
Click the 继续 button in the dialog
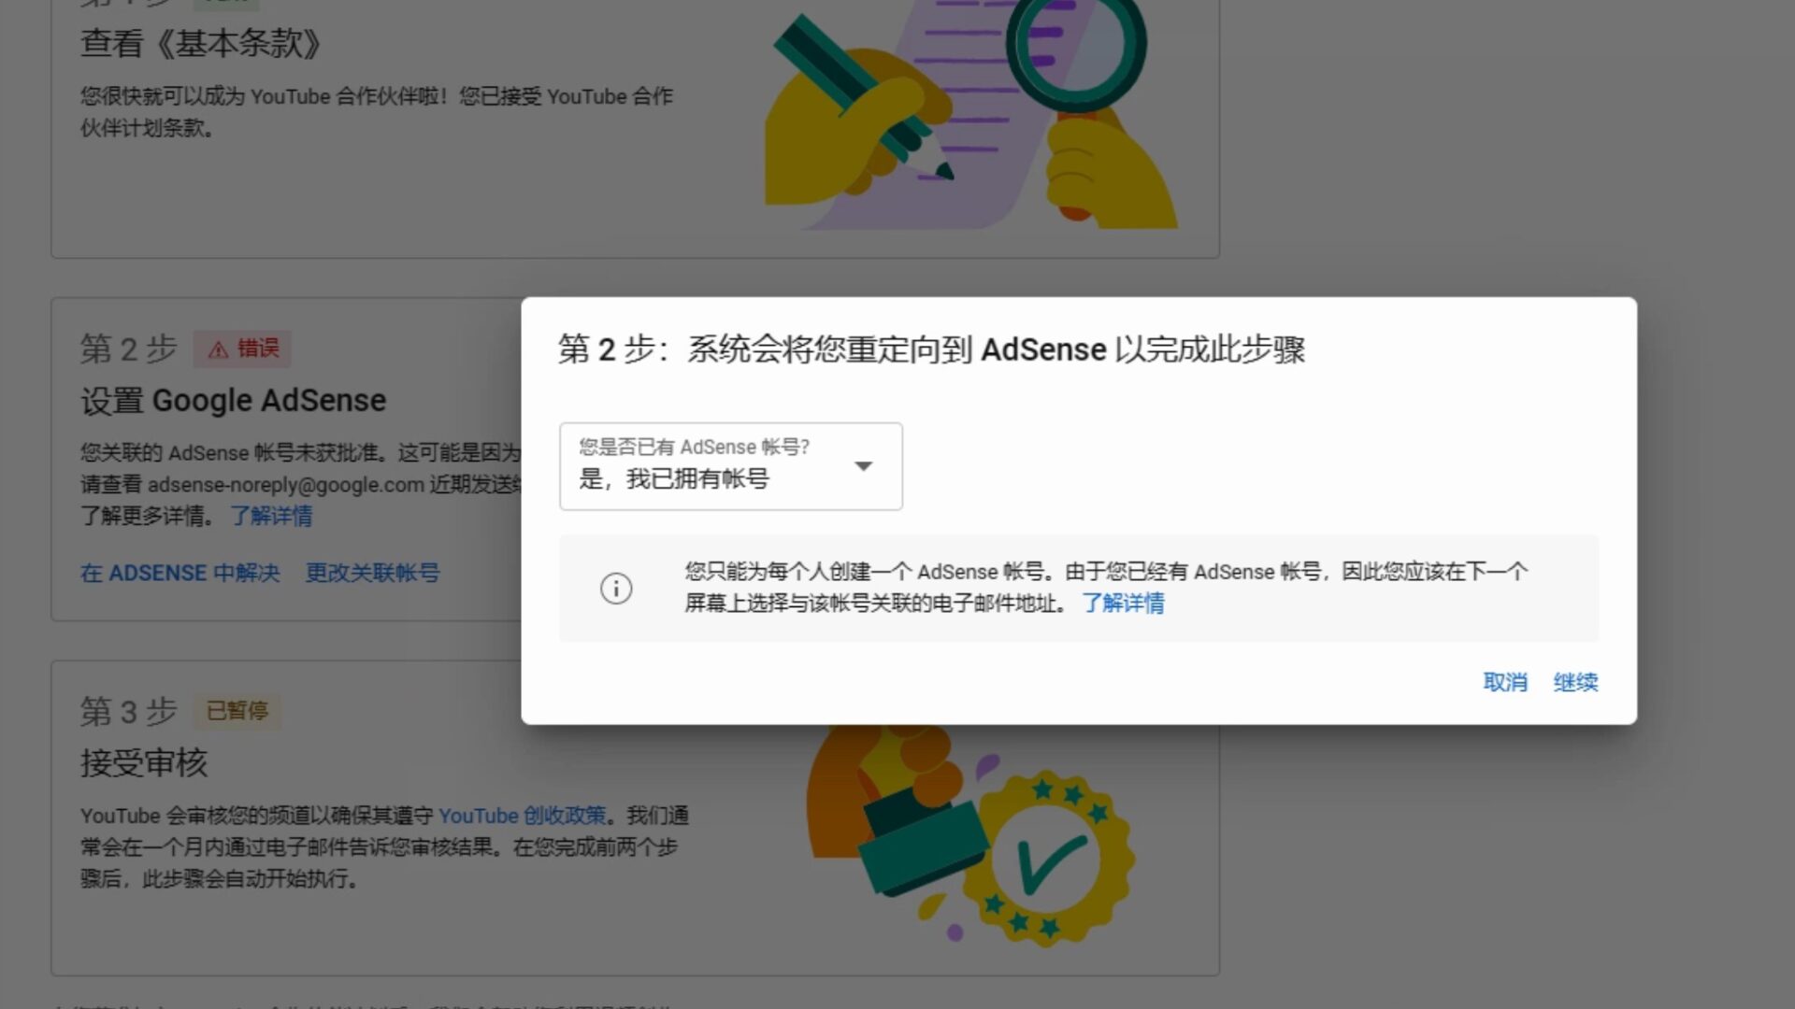(x=1575, y=683)
